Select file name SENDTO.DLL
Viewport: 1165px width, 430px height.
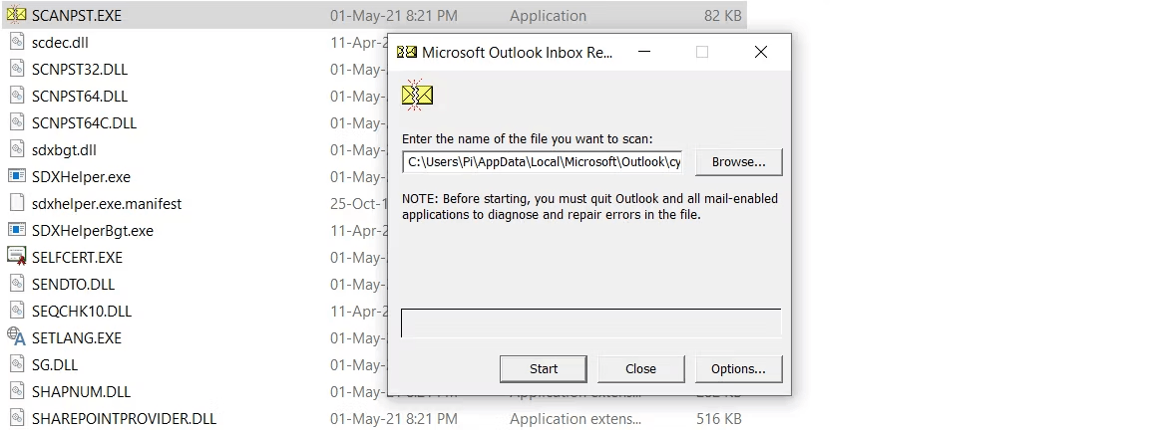[x=73, y=284]
